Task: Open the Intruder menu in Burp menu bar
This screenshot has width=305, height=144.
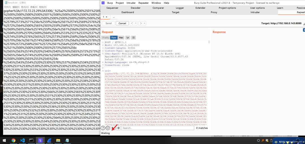Action: coord(131,3)
